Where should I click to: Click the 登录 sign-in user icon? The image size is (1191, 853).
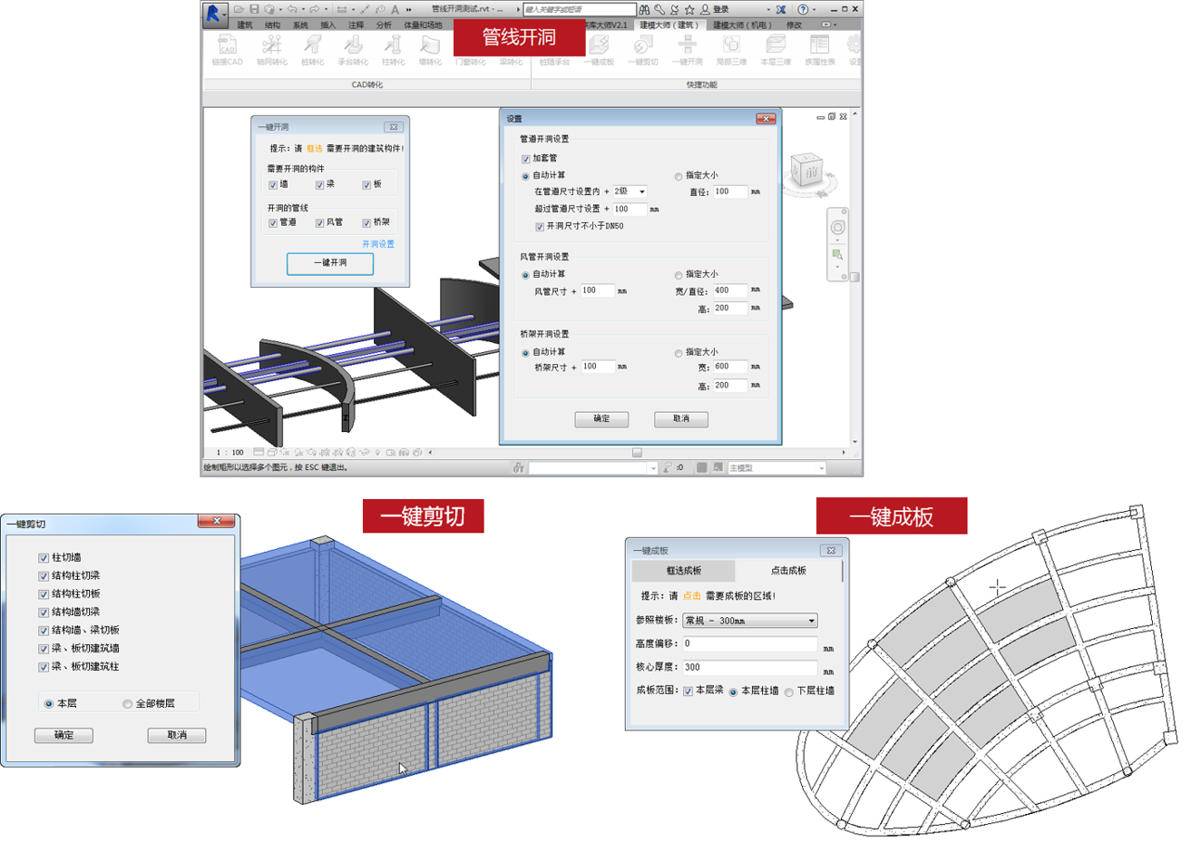[x=705, y=9]
